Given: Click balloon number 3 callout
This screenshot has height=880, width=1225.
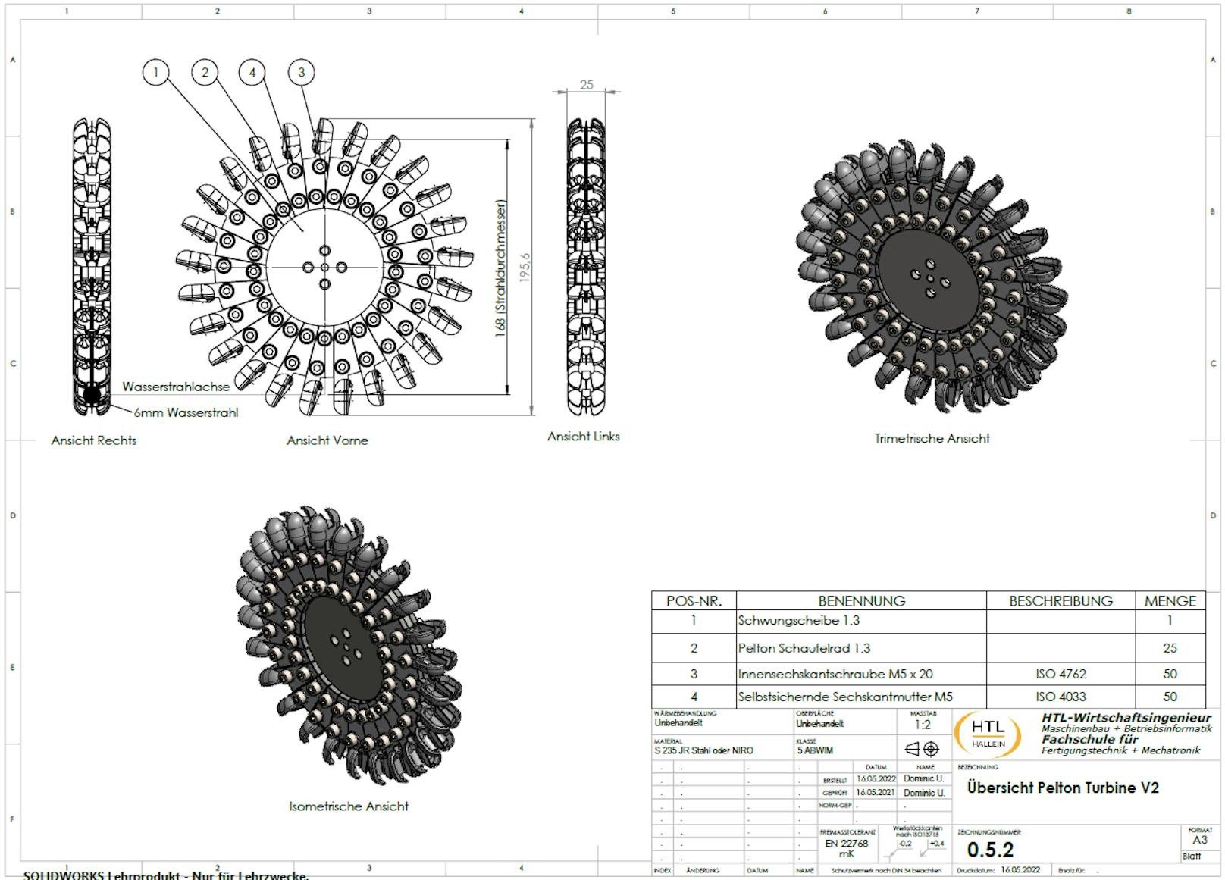Looking at the screenshot, I should coord(301,73).
